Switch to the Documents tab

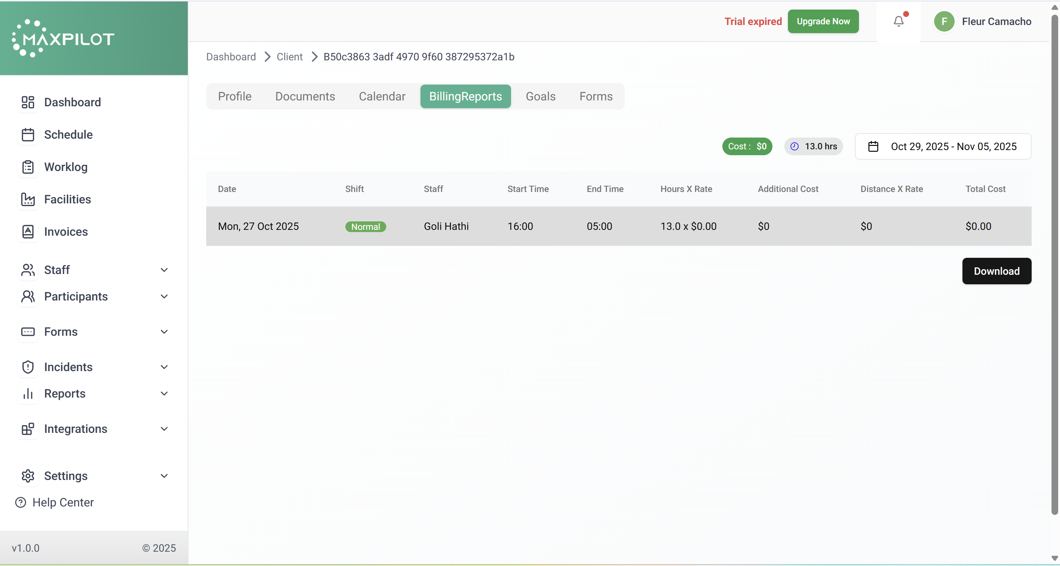coord(305,96)
